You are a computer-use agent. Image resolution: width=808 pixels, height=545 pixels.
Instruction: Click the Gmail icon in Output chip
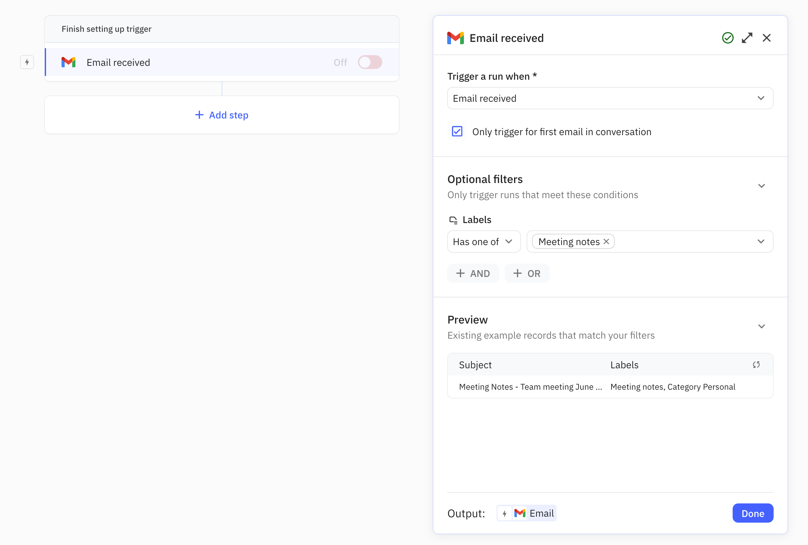tap(520, 513)
